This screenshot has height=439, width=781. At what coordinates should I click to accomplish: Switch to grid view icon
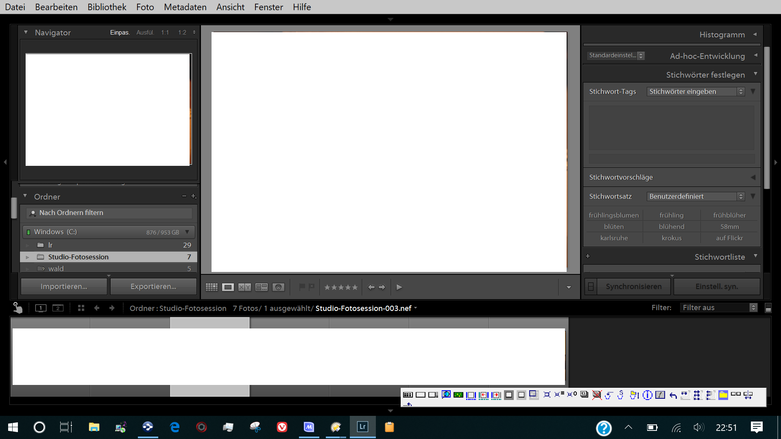[212, 287]
